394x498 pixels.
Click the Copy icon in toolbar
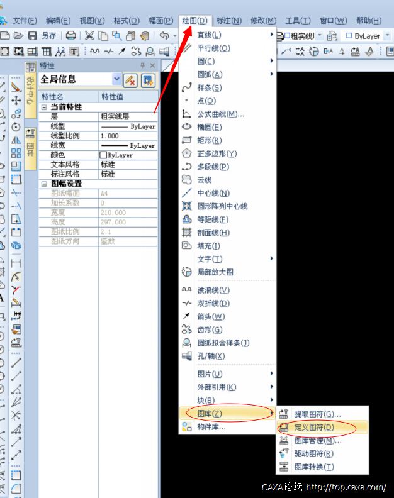coord(103,36)
